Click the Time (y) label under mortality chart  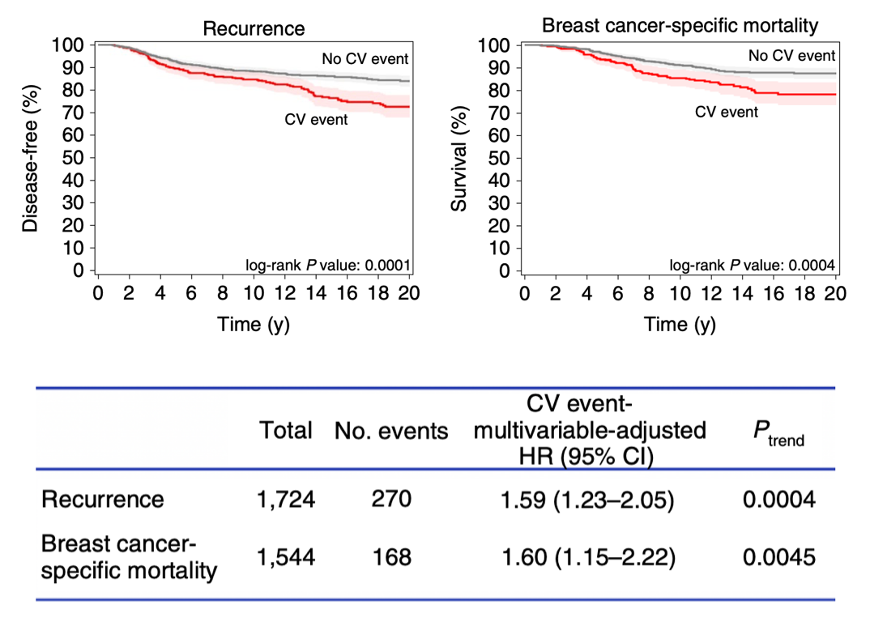click(x=680, y=325)
